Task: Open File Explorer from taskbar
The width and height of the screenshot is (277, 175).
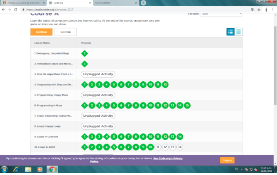Action: [28, 169]
